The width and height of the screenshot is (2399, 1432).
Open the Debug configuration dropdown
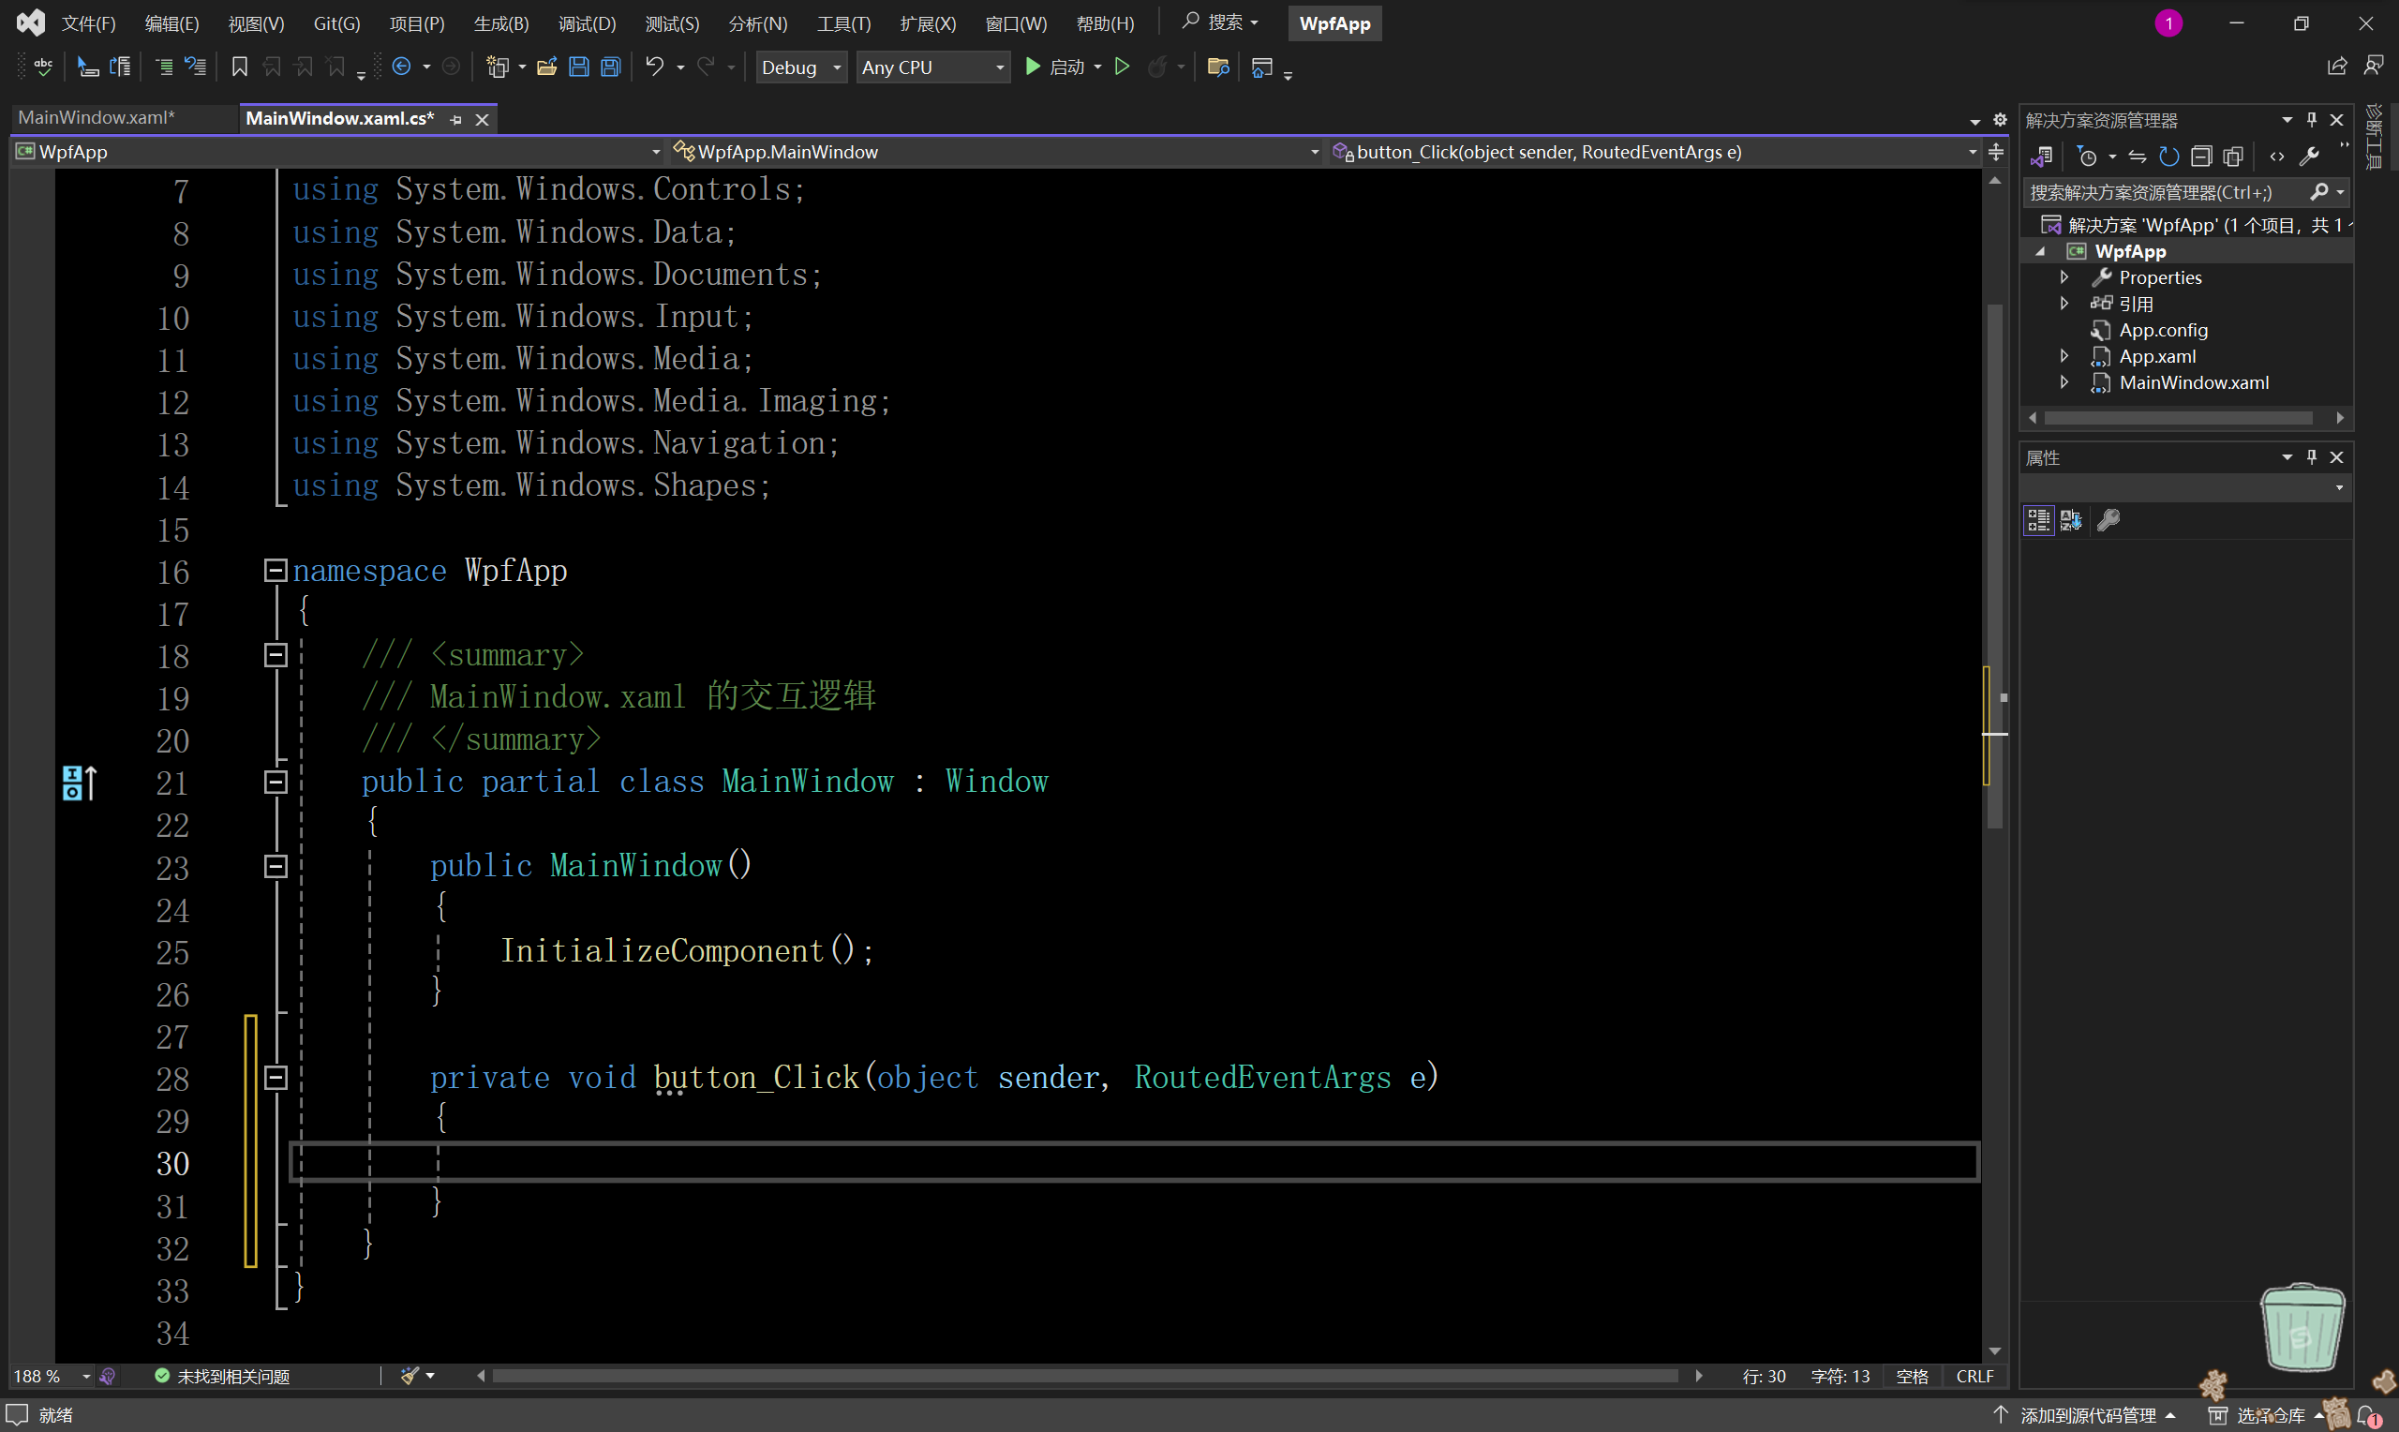(x=800, y=67)
